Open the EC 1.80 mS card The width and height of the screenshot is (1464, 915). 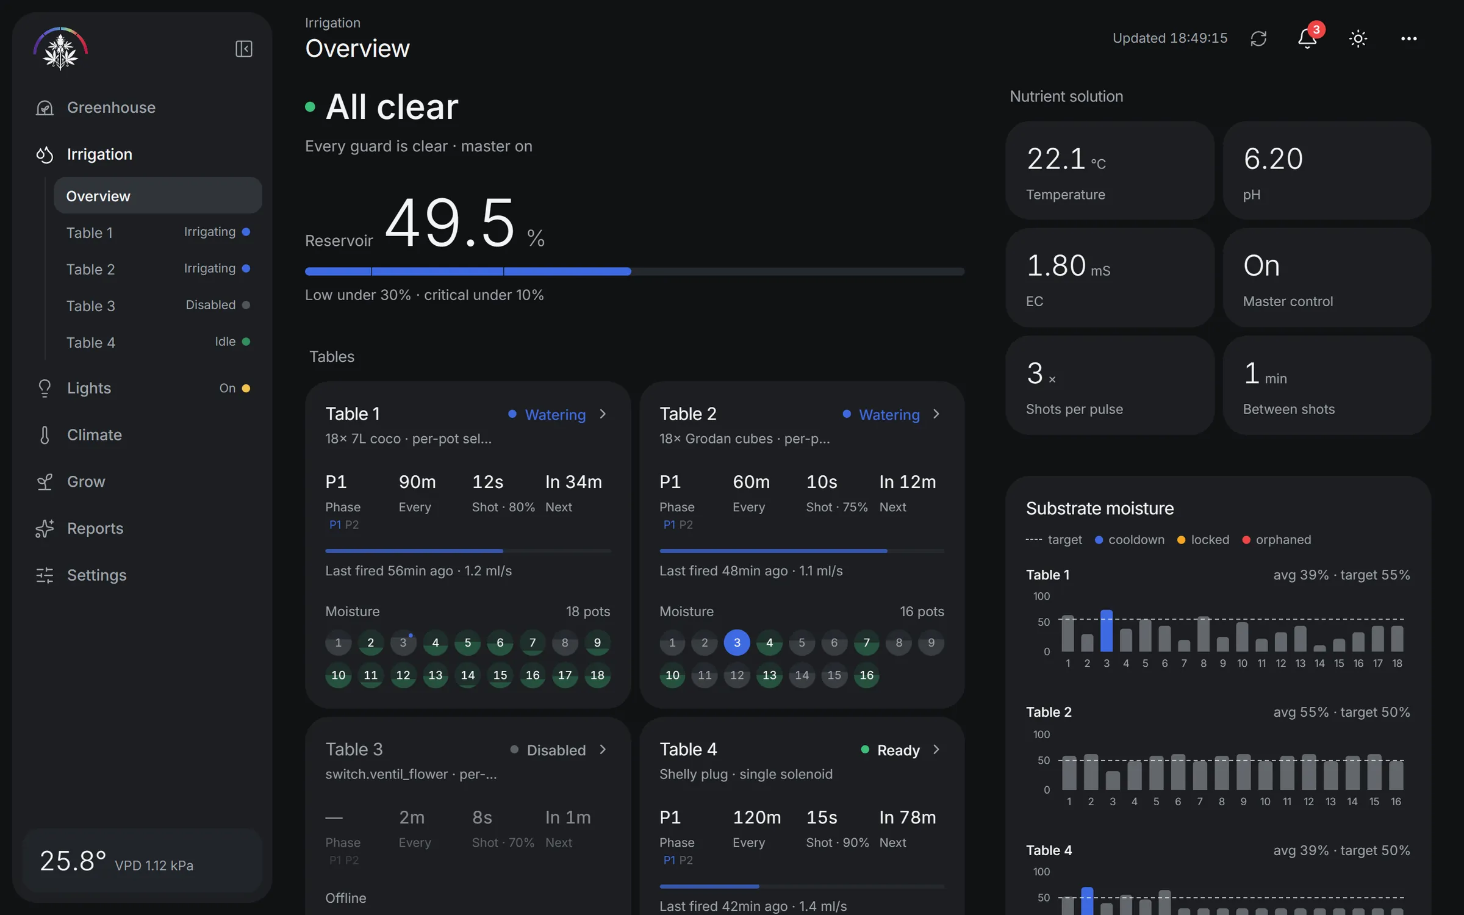(x=1110, y=278)
